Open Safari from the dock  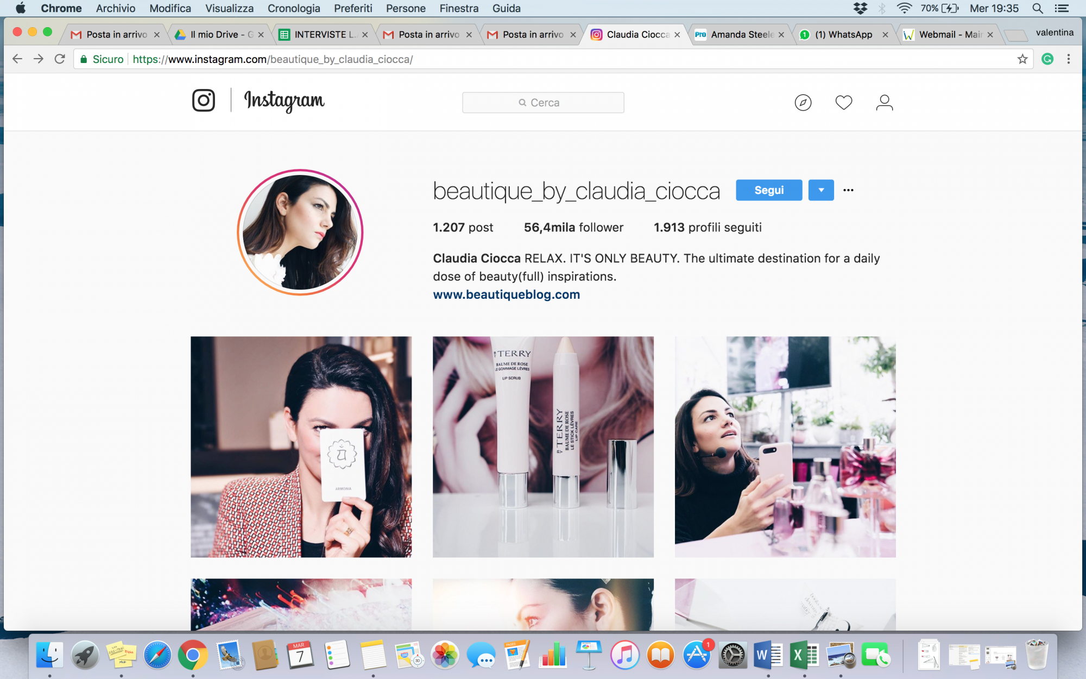pyautogui.click(x=157, y=655)
